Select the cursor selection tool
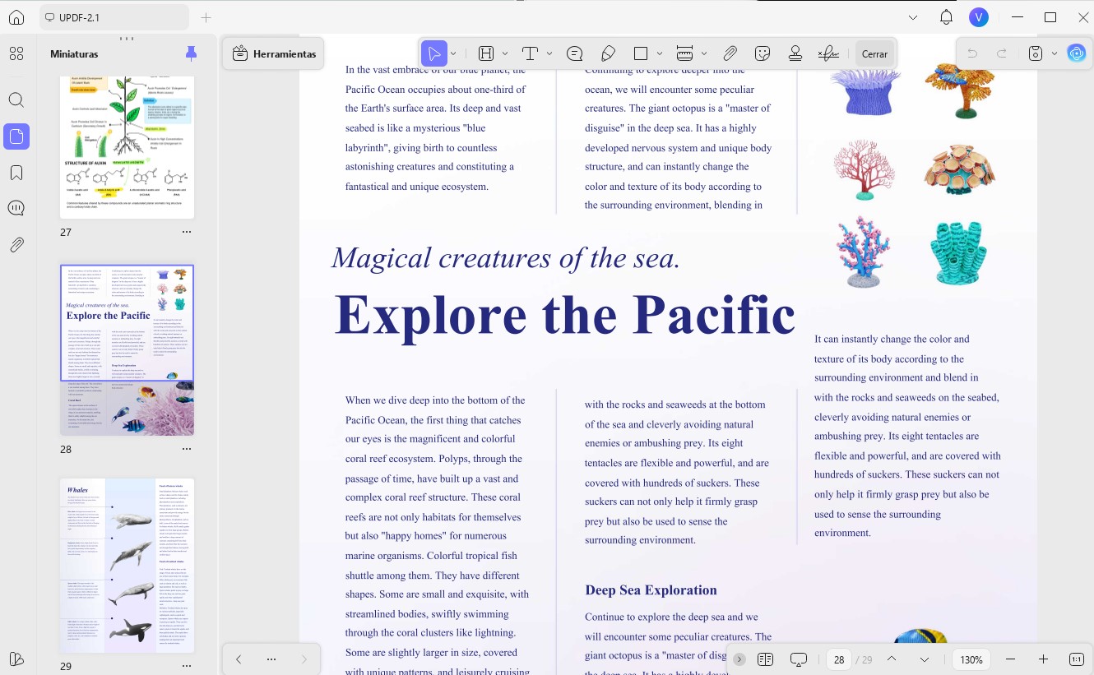1094x675 pixels. coord(433,53)
